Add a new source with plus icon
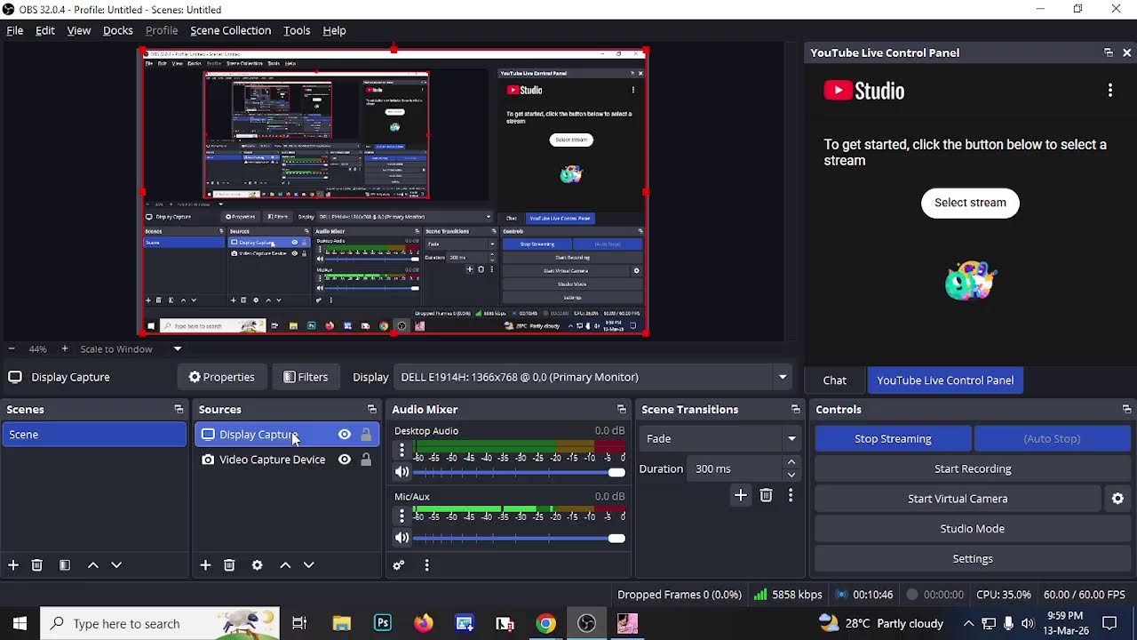This screenshot has height=640, width=1137. 205,565
